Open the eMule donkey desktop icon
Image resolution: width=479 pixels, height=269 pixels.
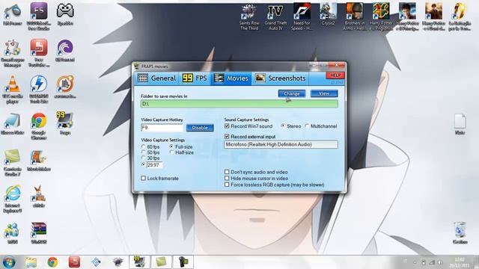[x=39, y=194]
